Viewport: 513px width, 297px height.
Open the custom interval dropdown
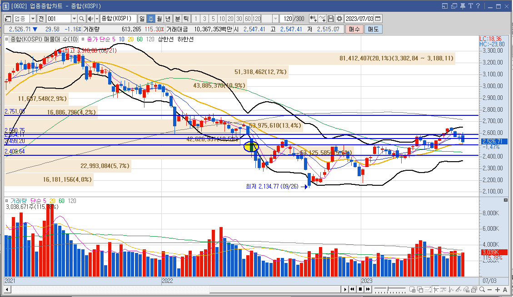click(275, 19)
